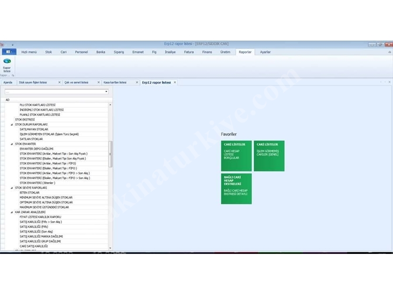The width and height of the screenshot is (393, 295).
Task: Collapse the STOK ENVANTER tree node
Action: [x=11, y=144]
